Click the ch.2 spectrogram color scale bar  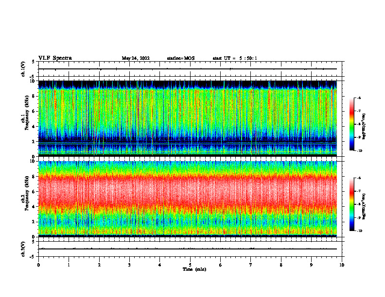point(351,204)
